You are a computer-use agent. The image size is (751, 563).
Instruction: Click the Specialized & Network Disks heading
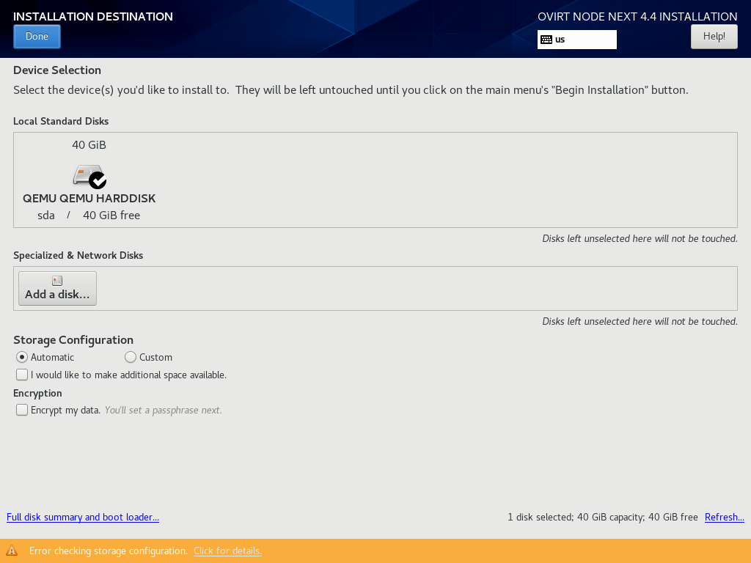coord(78,256)
